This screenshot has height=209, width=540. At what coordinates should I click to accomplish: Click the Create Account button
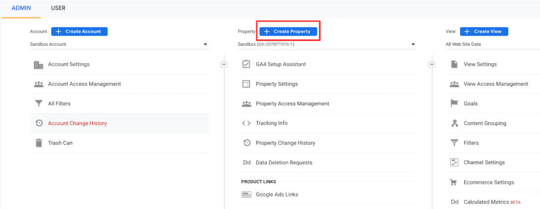coord(80,31)
